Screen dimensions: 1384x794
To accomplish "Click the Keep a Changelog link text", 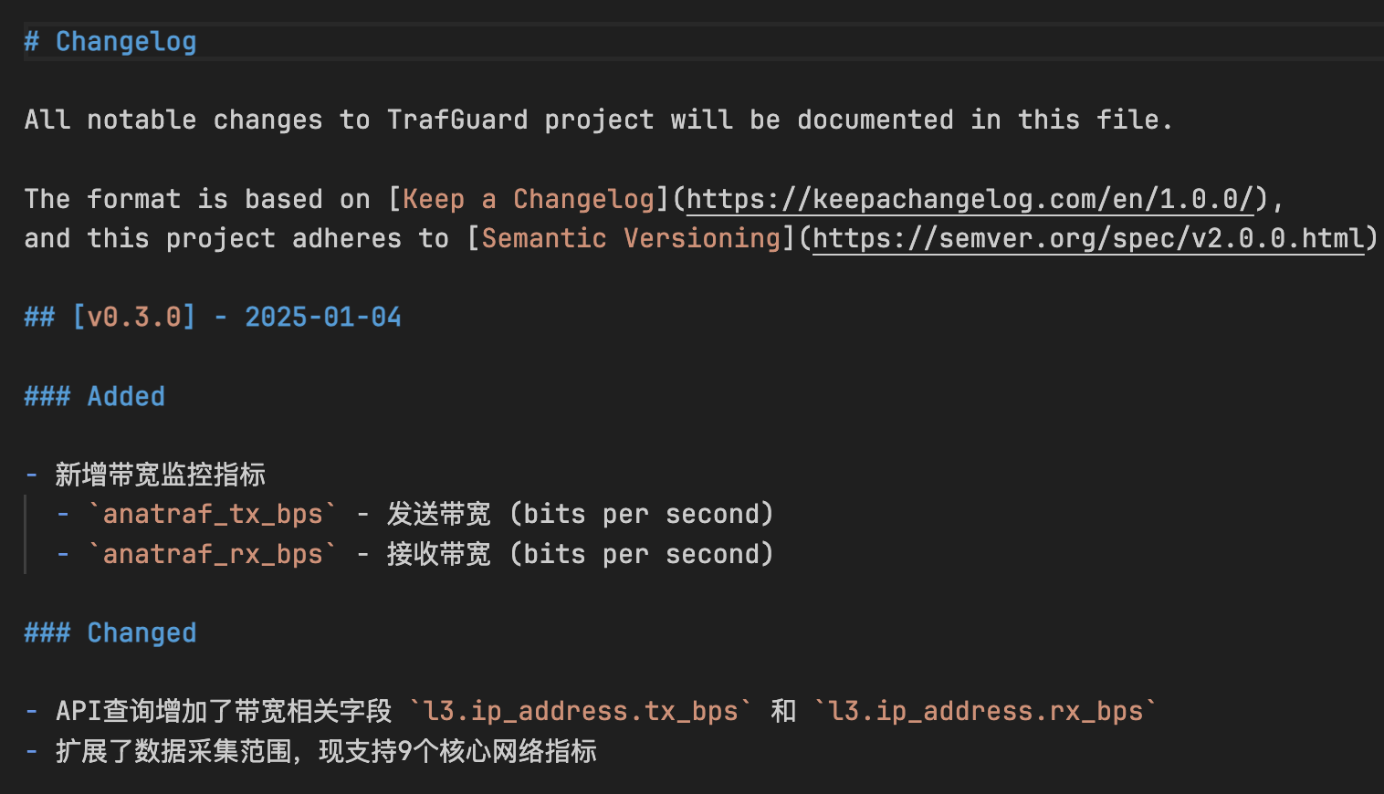I will click(x=529, y=199).
